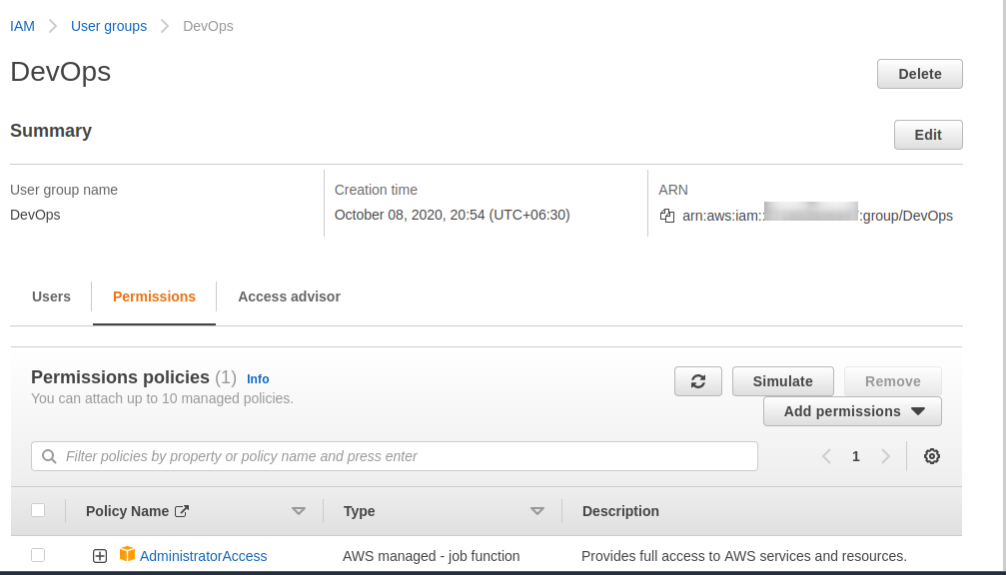Select the Permissions tab
Viewport: 1006px width, 575px height.
coord(154,296)
